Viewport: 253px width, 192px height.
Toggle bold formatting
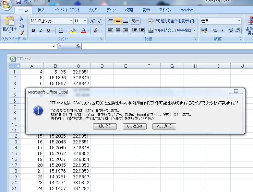(33, 30)
